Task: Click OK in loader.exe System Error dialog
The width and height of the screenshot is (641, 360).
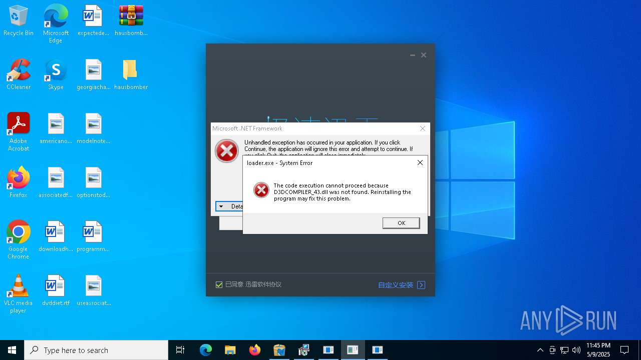Action: [401, 223]
